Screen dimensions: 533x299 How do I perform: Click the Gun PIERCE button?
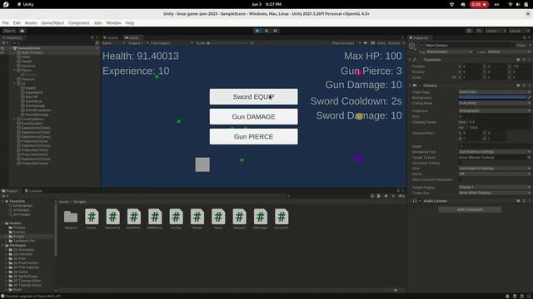tap(253, 136)
